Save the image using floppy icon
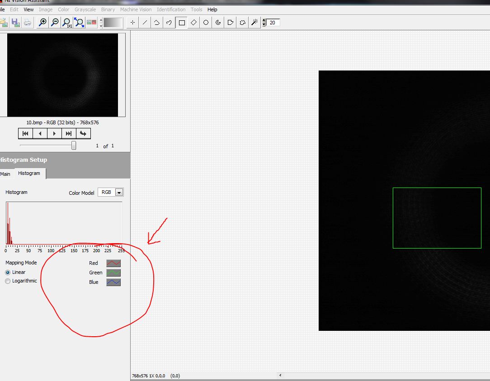Screen dimensions: 490x381 coord(15,23)
